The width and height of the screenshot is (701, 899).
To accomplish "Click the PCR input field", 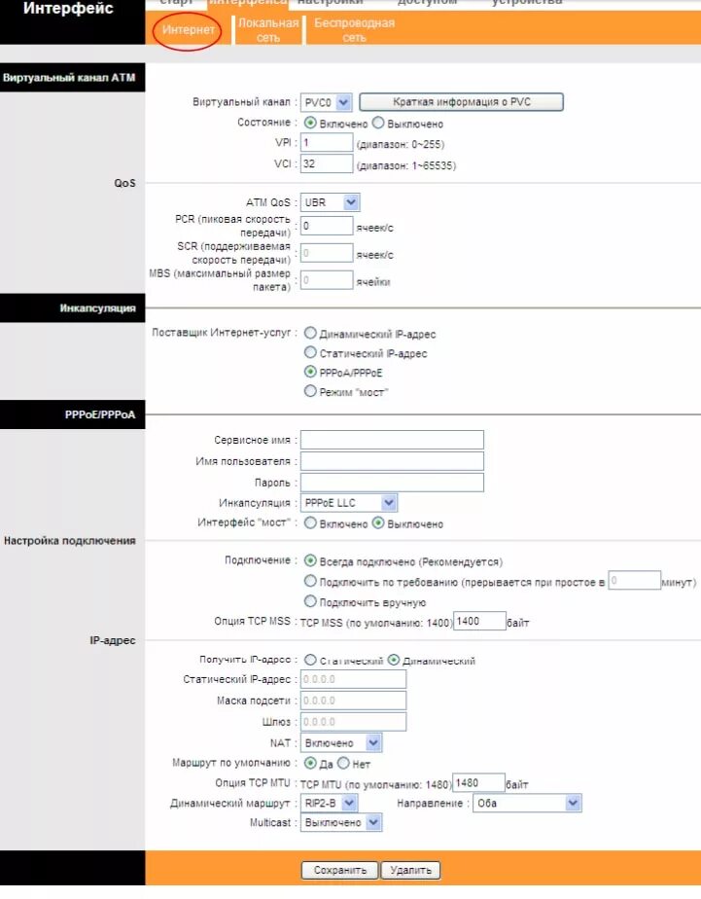I will [x=327, y=226].
